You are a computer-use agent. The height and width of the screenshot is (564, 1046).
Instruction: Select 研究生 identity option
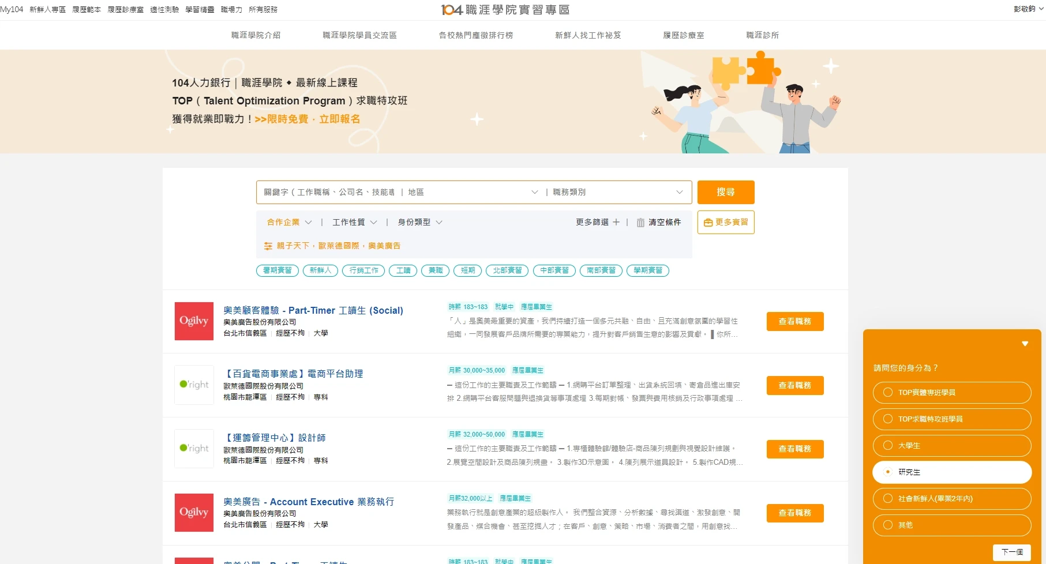pyautogui.click(x=952, y=472)
